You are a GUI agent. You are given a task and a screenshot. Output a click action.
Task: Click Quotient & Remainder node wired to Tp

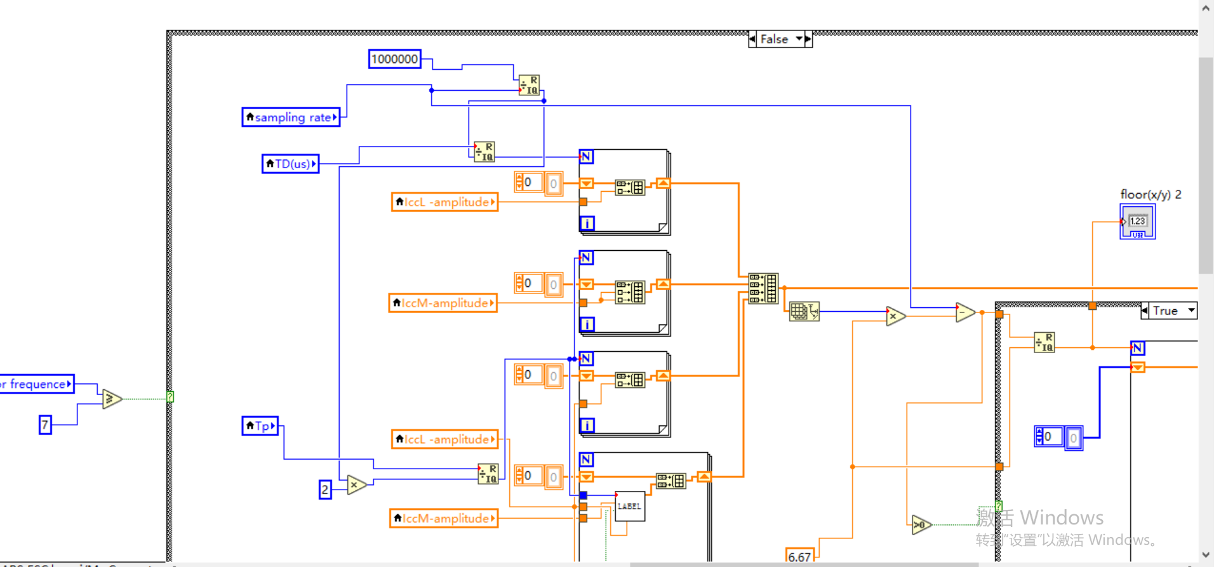click(488, 474)
